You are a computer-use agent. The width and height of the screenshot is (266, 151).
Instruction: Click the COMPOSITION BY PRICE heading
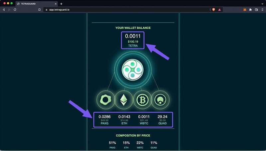point(133,136)
